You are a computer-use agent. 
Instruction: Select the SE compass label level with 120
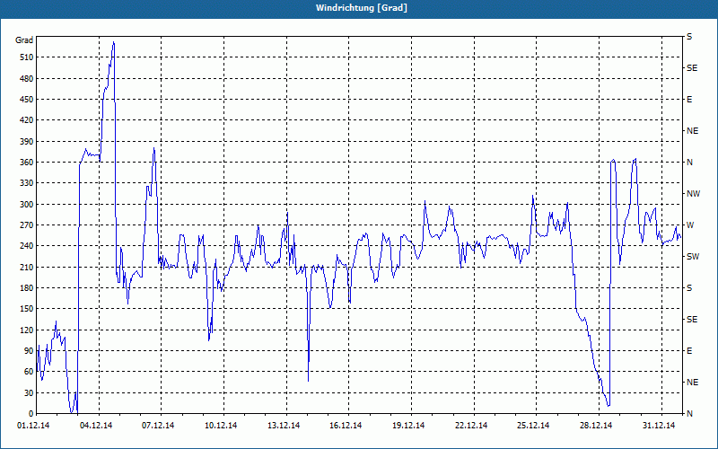[x=692, y=320]
